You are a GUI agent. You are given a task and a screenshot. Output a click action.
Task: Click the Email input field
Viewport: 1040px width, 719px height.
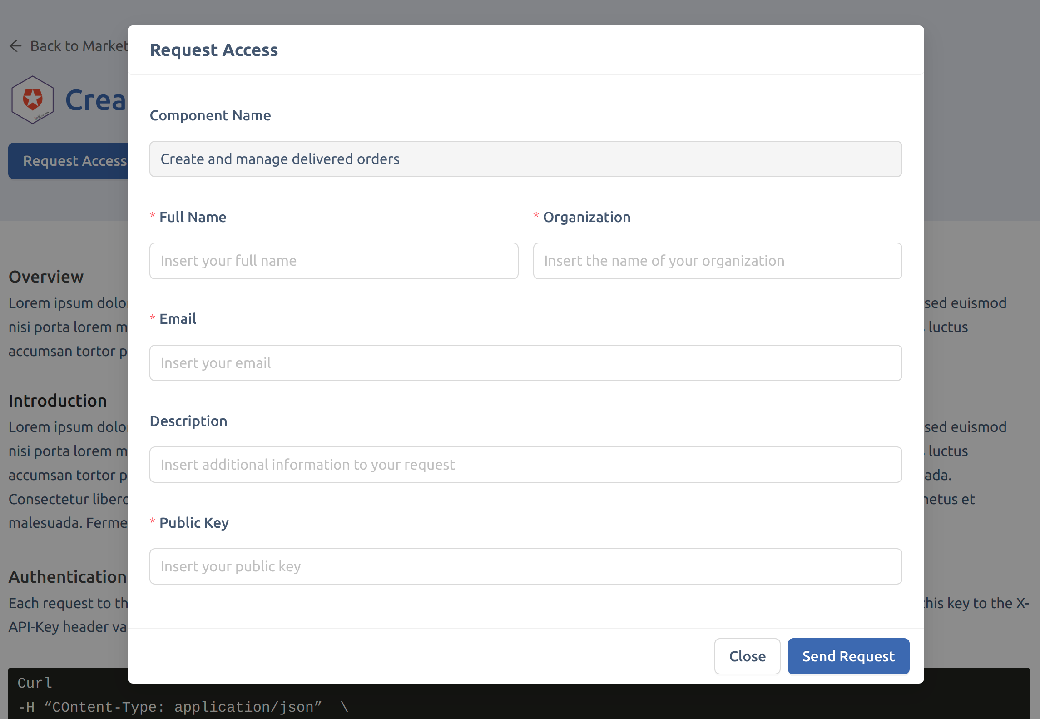tap(525, 362)
